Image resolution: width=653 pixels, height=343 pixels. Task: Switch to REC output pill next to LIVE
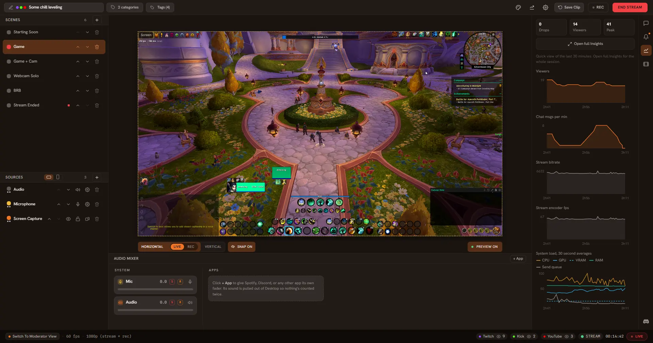(191, 247)
